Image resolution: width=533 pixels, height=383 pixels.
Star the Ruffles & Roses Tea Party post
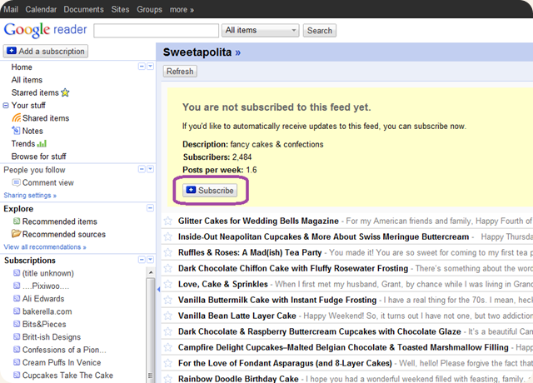(168, 252)
